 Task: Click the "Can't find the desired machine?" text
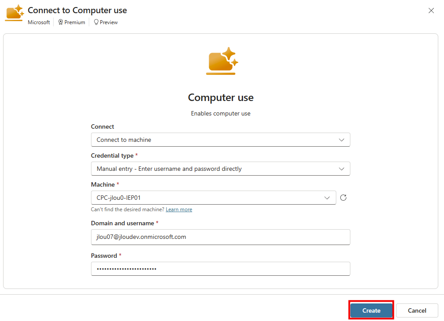click(x=127, y=209)
